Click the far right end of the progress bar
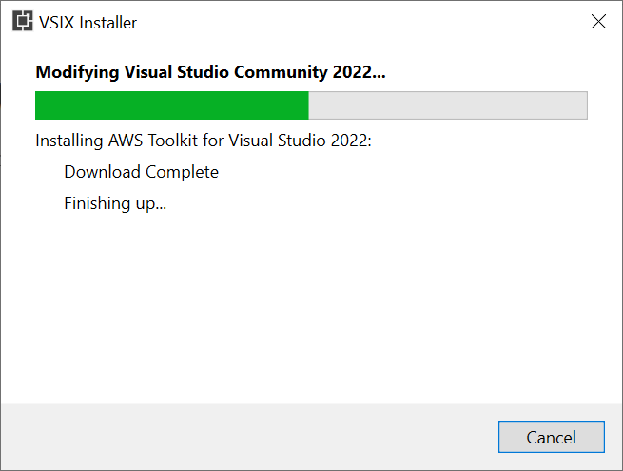Viewport: 623px width, 471px height. pyautogui.click(x=585, y=105)
